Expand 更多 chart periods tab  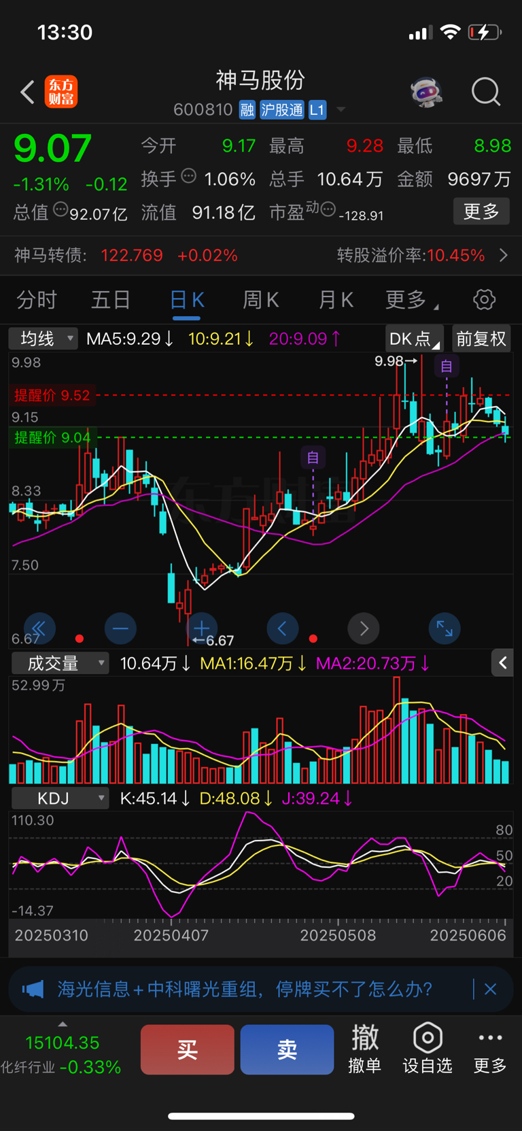[x=412, y=299]
